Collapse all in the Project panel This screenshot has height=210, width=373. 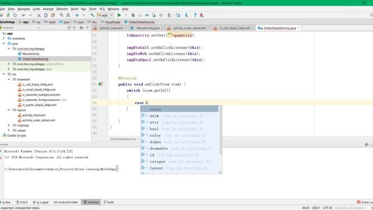(x=74, y=27)
